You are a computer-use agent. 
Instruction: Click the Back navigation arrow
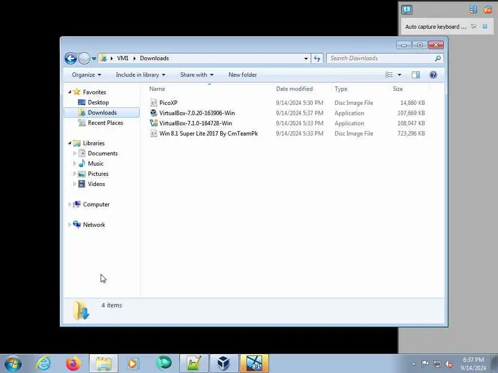click(71, 58)
